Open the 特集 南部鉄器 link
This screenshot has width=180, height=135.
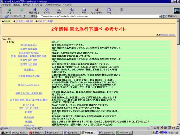pyautogui.click(x=29, y=56)
